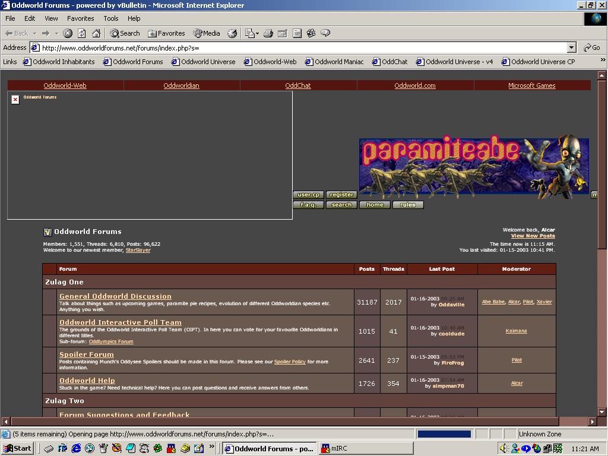Image resolution: width=608 pixels, height=456 pixels.
Task: Open the Favorites pane from toolbar
Action: [166, 33]
